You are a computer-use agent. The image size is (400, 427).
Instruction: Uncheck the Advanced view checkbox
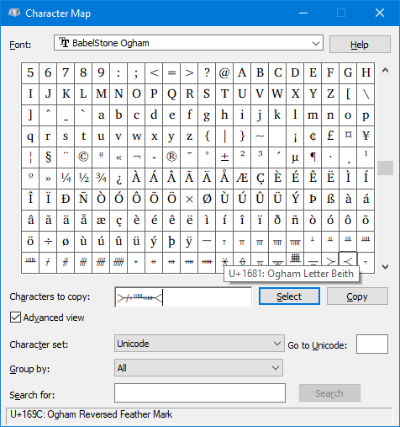click(x=15, y=318)
